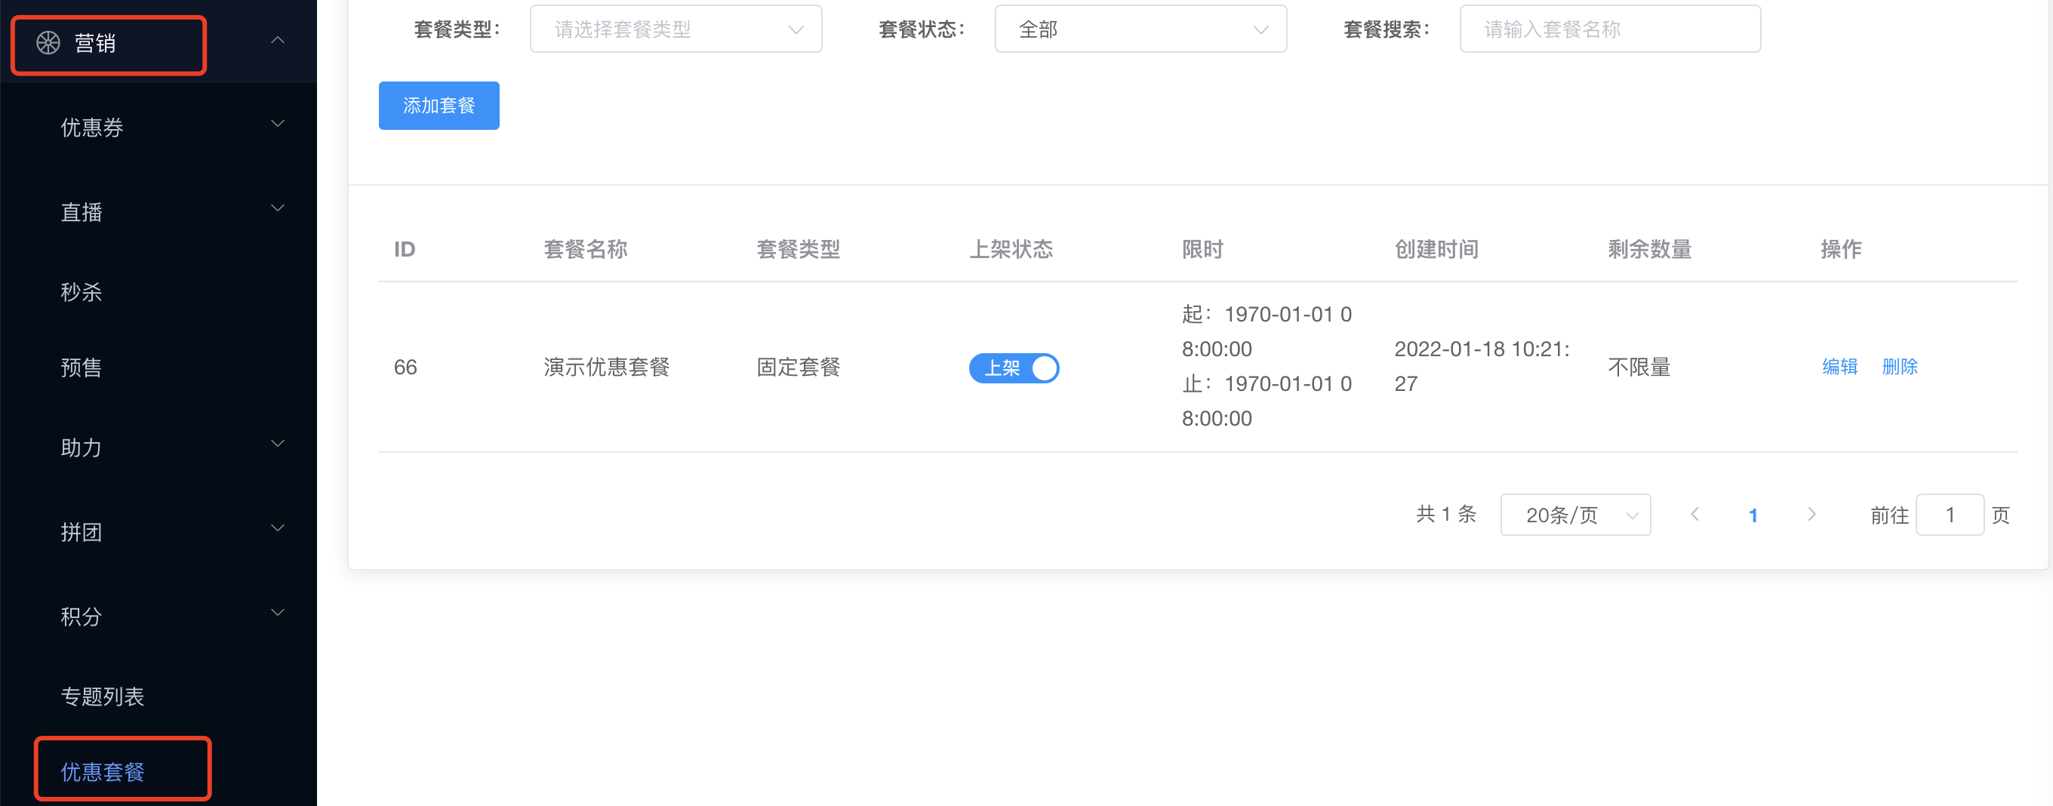The width and height of the screenshot is (2053, 806).
Task: Click the ID value 66 cell
Action: [405, 368]
